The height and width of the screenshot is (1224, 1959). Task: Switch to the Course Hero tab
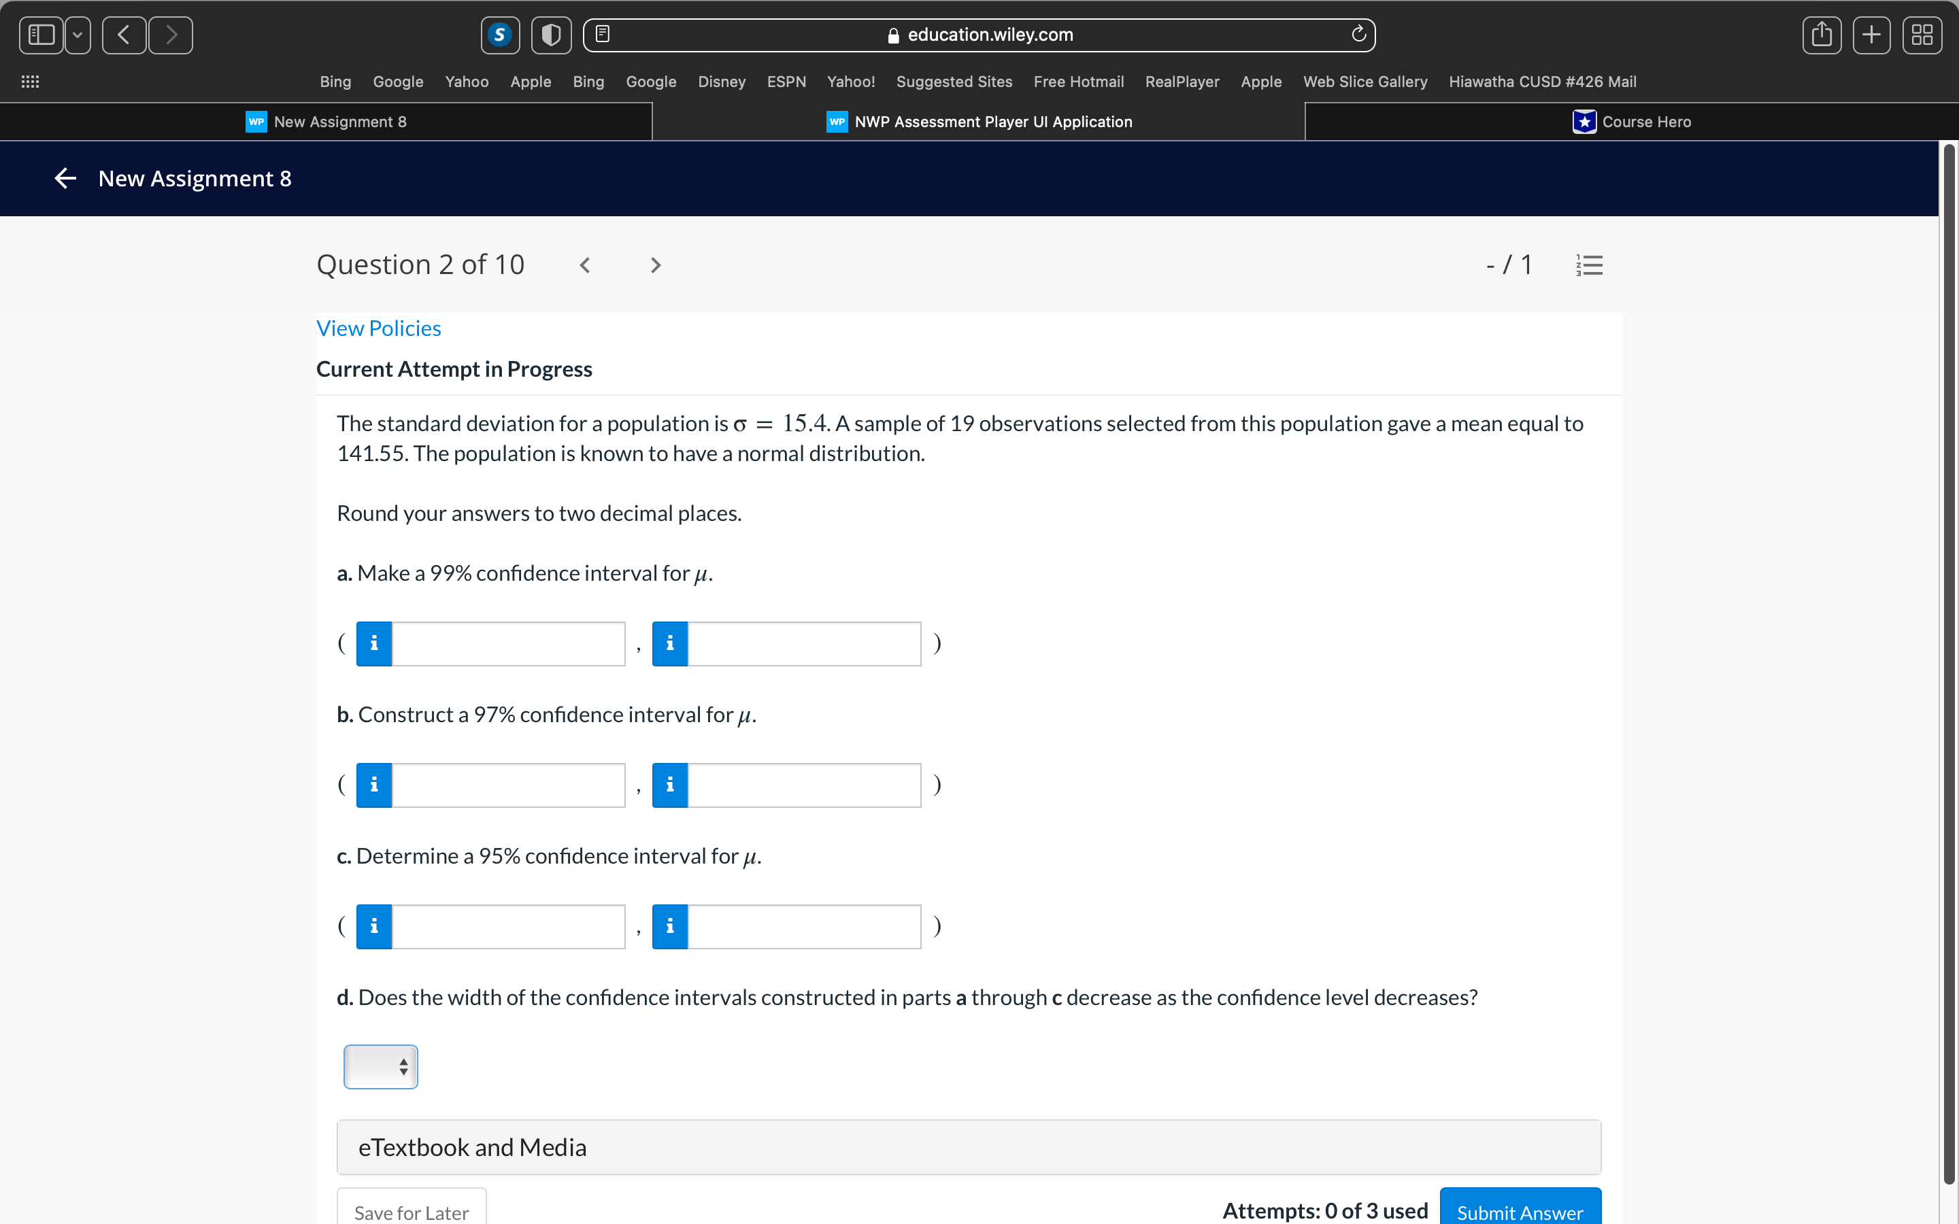pyautogui.click(x=1631, y=122)
